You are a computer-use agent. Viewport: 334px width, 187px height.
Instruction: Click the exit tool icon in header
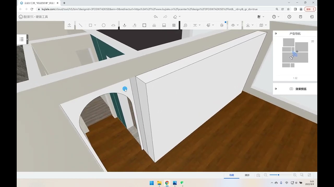(x=312, y=17)
